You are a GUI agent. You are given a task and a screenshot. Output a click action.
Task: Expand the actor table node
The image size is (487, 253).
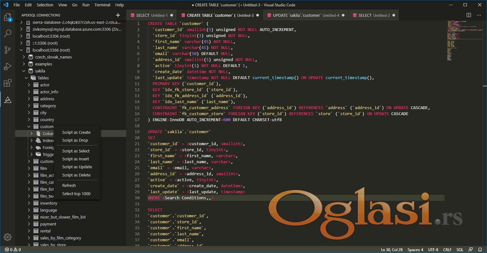point(29,85)
